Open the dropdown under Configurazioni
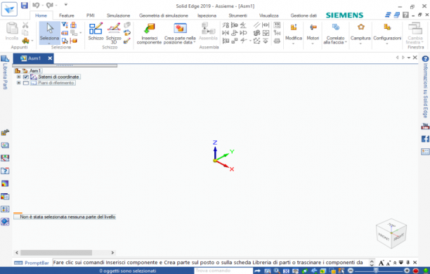 pyautogui.click(x=387, y=44)
